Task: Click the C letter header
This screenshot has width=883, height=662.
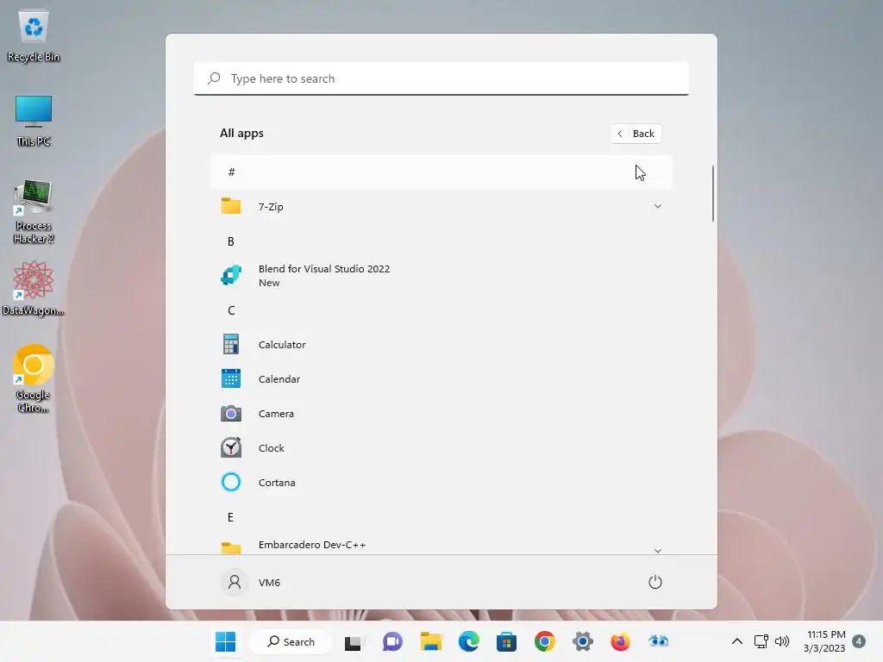Action: point(231,310)
